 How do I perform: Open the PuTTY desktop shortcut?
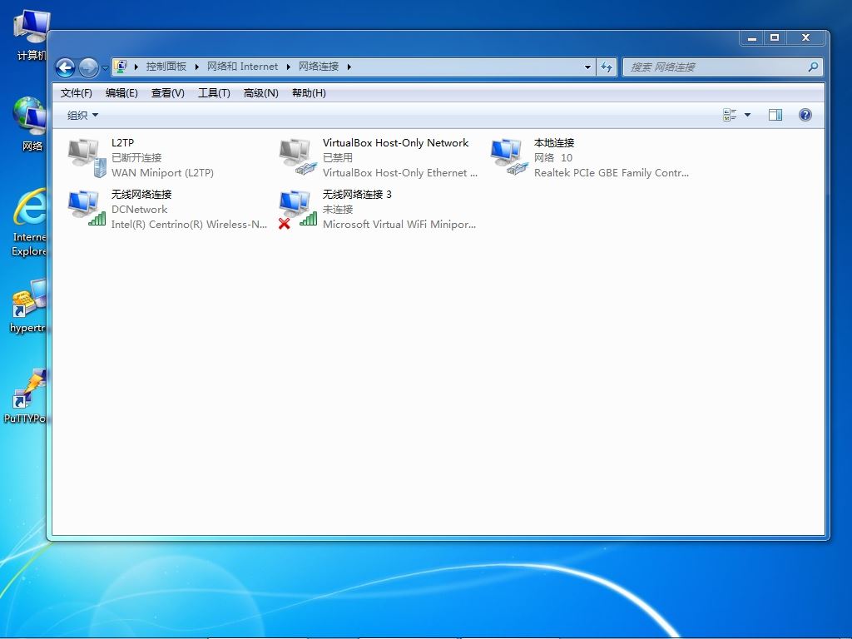pyautogui.click(x=26, y=396)
